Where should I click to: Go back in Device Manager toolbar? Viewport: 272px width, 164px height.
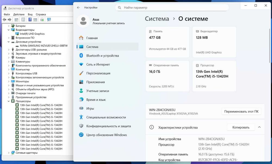pos(5,20)
